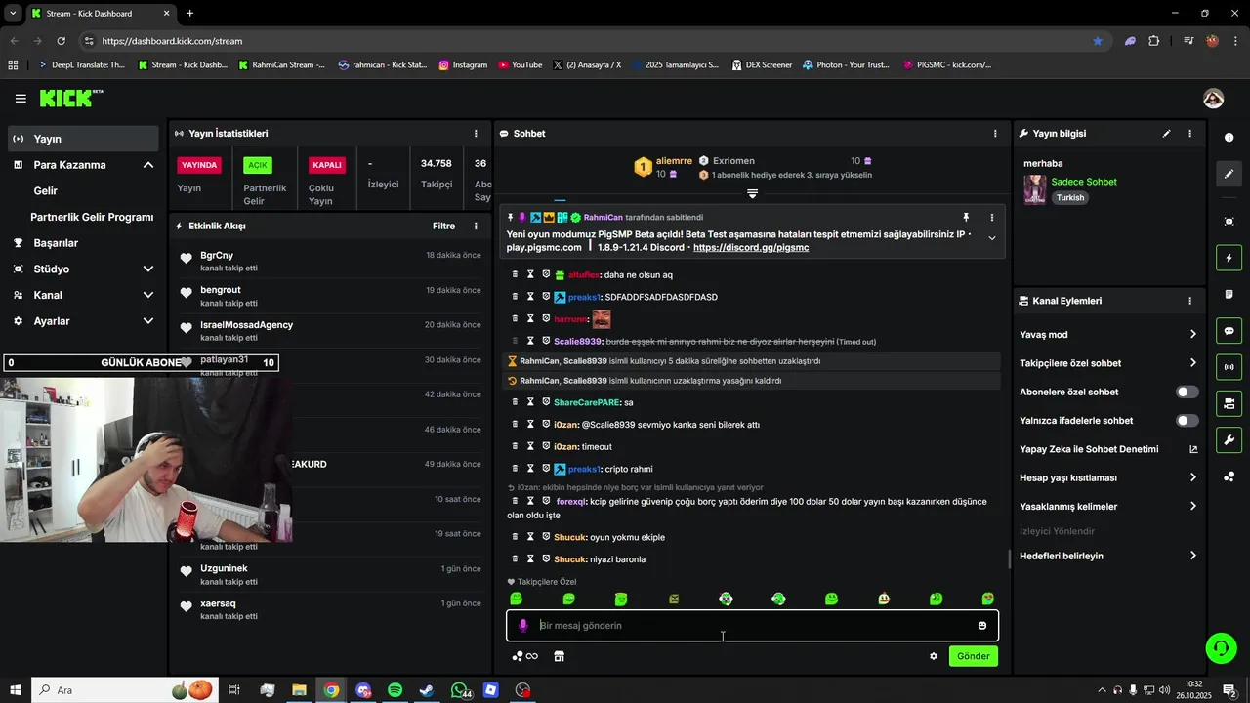
Task: Expand the pinned message chevron
Action: [x=991, y=238]
